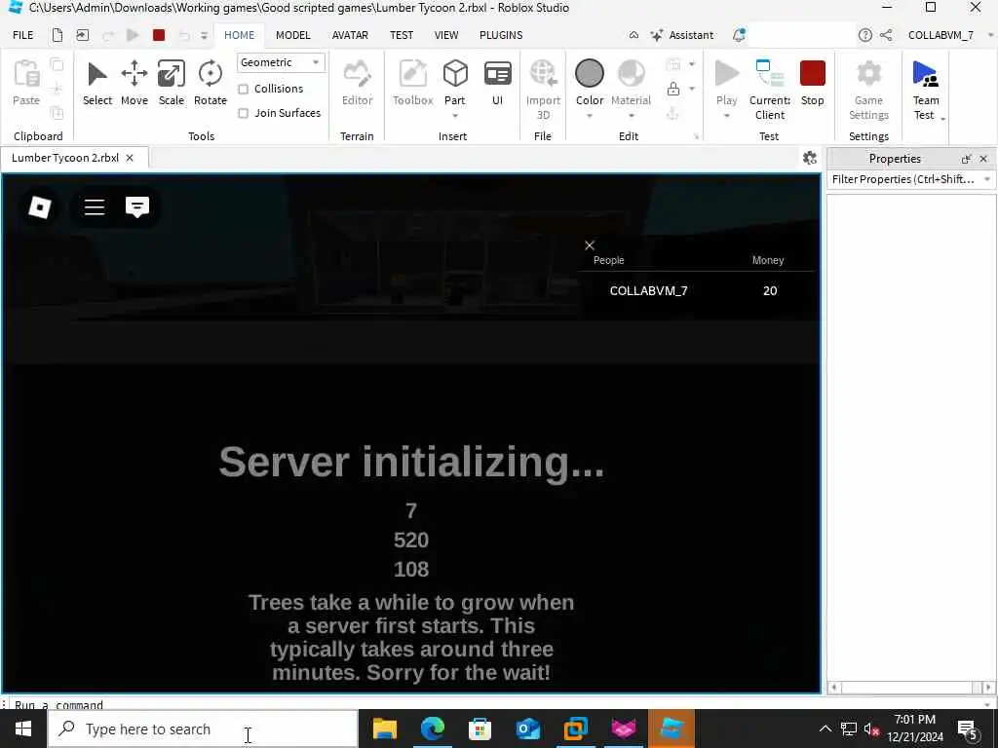The width and height of the screenshot is (998, 748).
Task: Click the Material sphere icon
Action: pyautogui.click(x=631, y=74)
